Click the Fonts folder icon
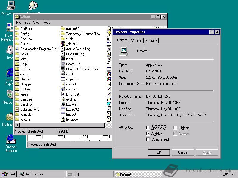 pyautogui.click(x=17, y=54)
